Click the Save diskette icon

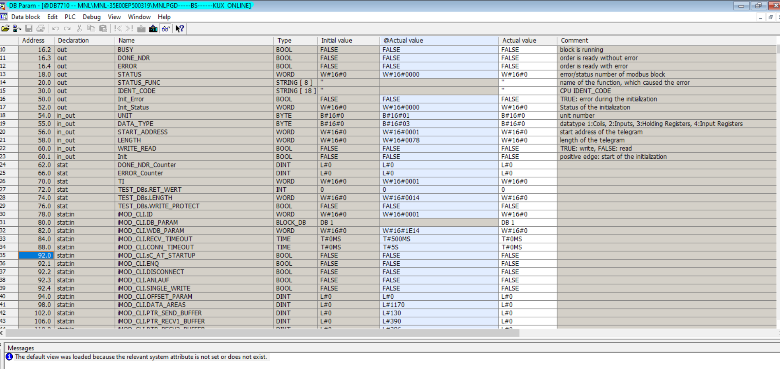pyautogui.click(x=29, y=28)
